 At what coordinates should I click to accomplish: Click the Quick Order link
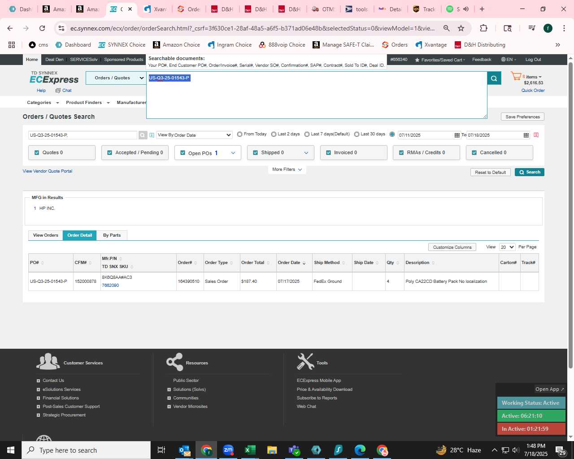click(533, 91)
